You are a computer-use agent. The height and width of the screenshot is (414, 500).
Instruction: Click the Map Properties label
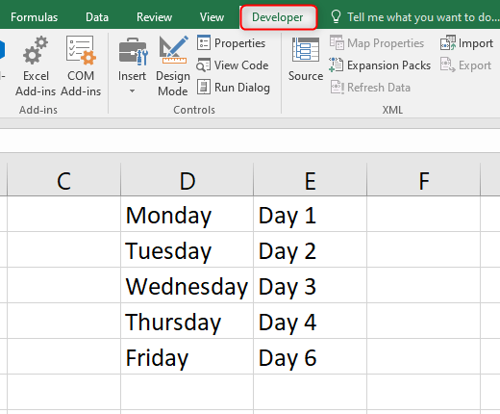[x=386, y=43]
